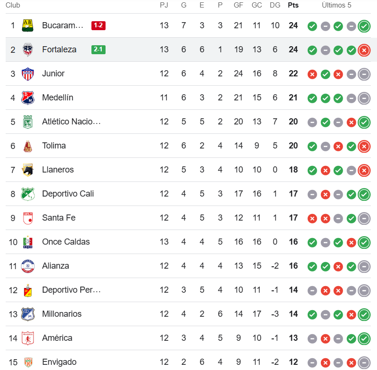The height and width of the screenshot is (370, 377).
Task: Click the Deportivo Cali club crest
Action: click(28, 194)
